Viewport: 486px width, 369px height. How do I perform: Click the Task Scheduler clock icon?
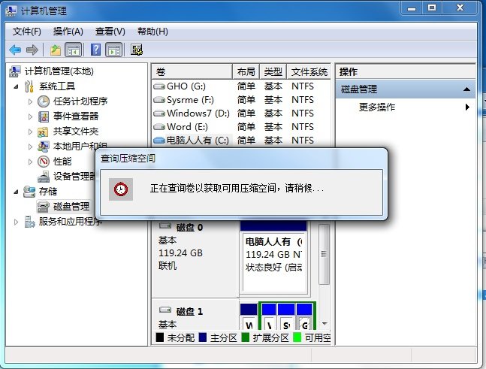pos(44,101)
